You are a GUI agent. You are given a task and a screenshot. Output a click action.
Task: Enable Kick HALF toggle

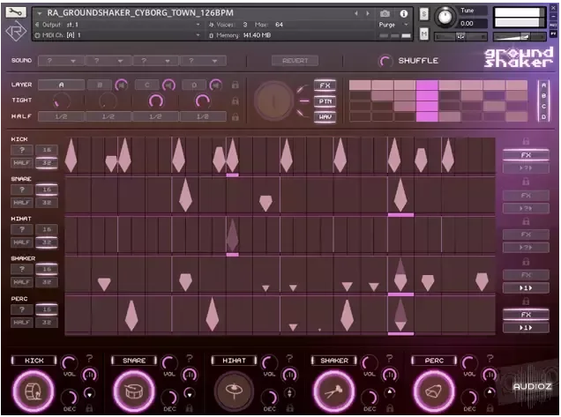pos(21,163)
